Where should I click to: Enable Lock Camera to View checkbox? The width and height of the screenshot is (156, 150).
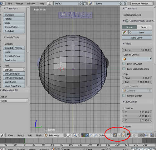pyautogui.click(x=124, y=69)
